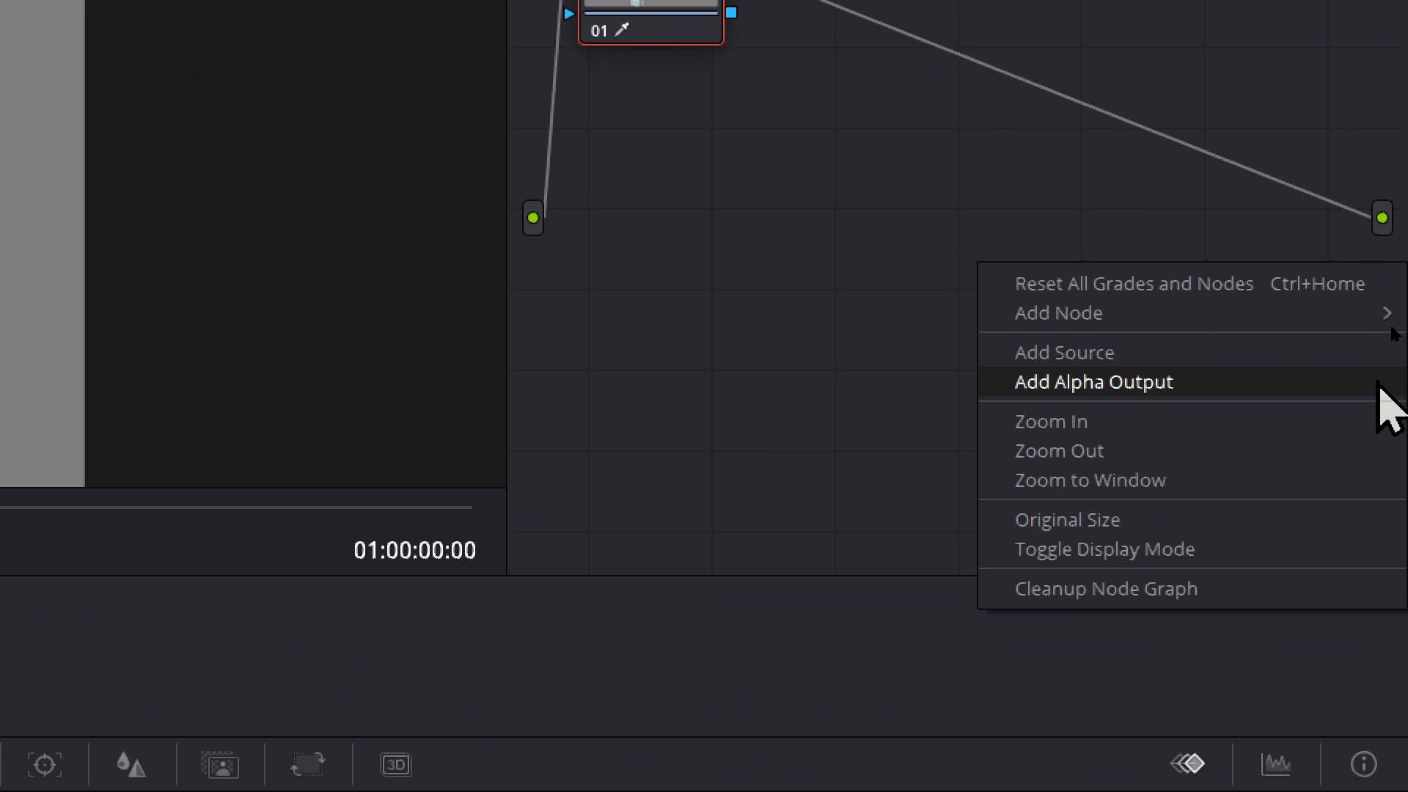This screenshot has height=792, width=1408.
Task: Select the node 01 thumbnail
Action: [x=651, y=6]
